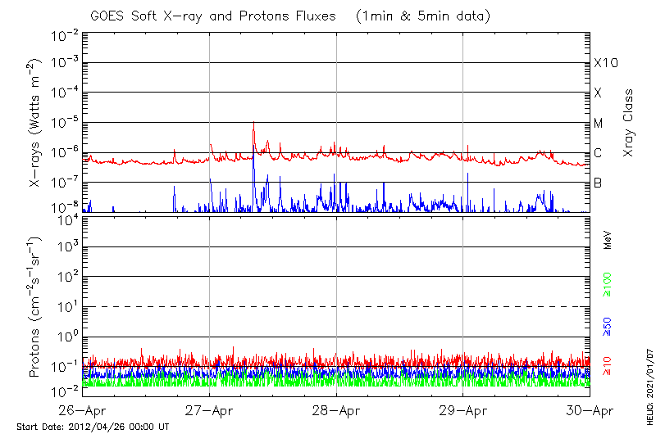Image resolution: width=656 pixels, height=434 pixels.
Task: Click the tallest red X-ray flare peak
Action: (x=253, y=123)
